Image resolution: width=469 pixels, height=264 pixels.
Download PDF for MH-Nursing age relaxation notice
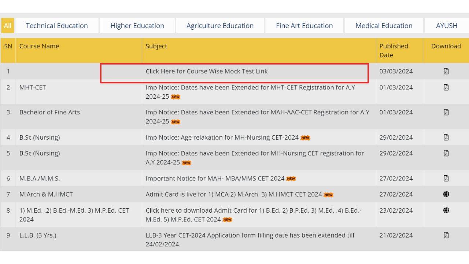coord(446,137)
